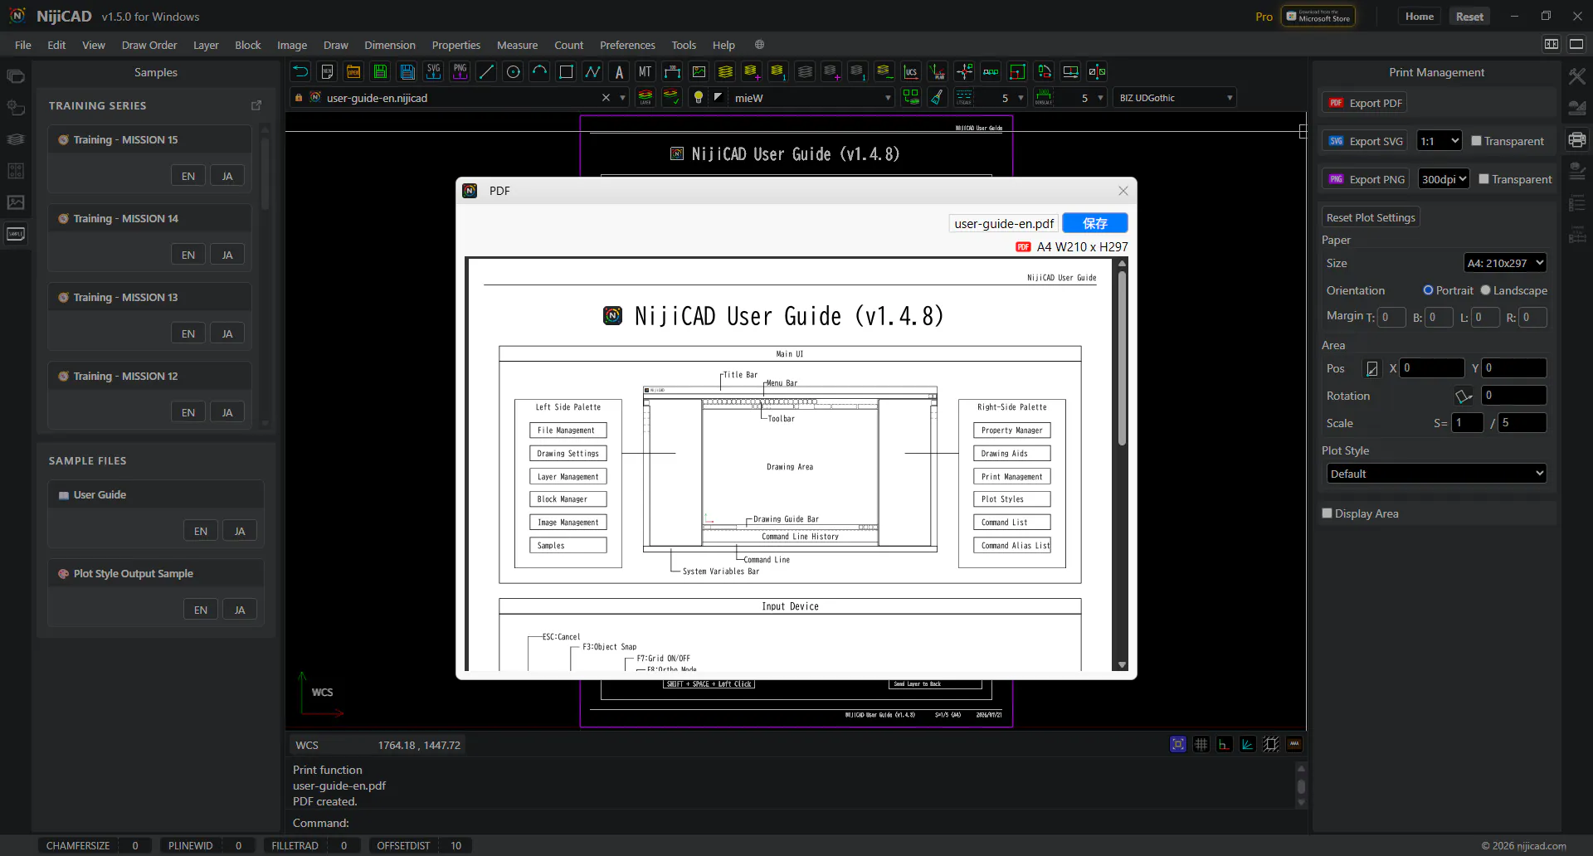Open the SVG scale 1:1 dropdown
Screen dimensions: 1593x856
1439,141
